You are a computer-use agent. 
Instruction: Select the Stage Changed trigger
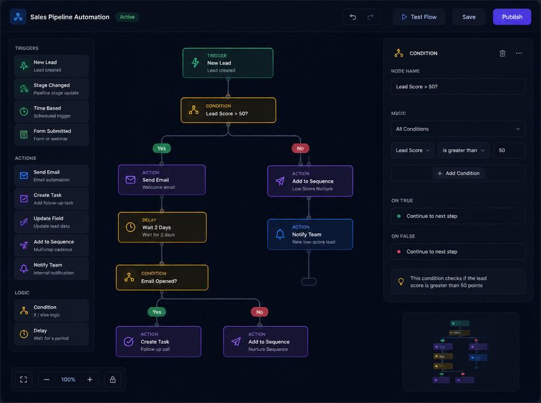pyautogui.click(x=52, y=89)
